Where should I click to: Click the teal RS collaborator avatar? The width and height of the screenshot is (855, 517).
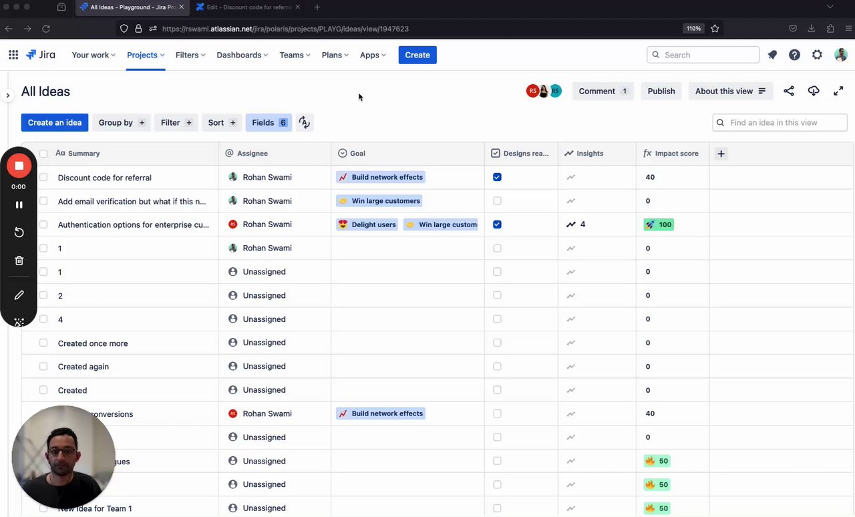555,91
